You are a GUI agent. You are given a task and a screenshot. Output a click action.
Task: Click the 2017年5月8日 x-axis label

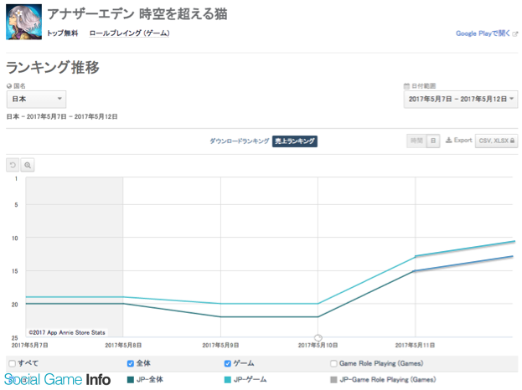(x=123, y=346)
